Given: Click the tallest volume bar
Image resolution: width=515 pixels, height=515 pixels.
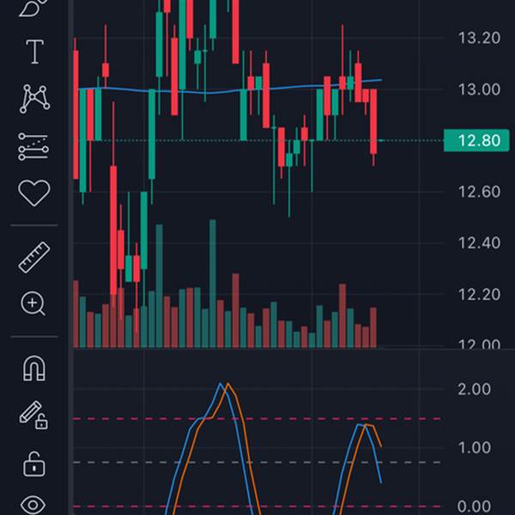Looking at the screenshot, I should tap(213, 283).
